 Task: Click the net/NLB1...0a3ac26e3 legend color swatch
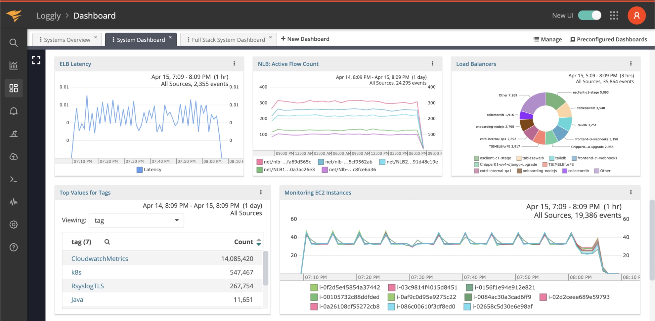click(260, 170)
